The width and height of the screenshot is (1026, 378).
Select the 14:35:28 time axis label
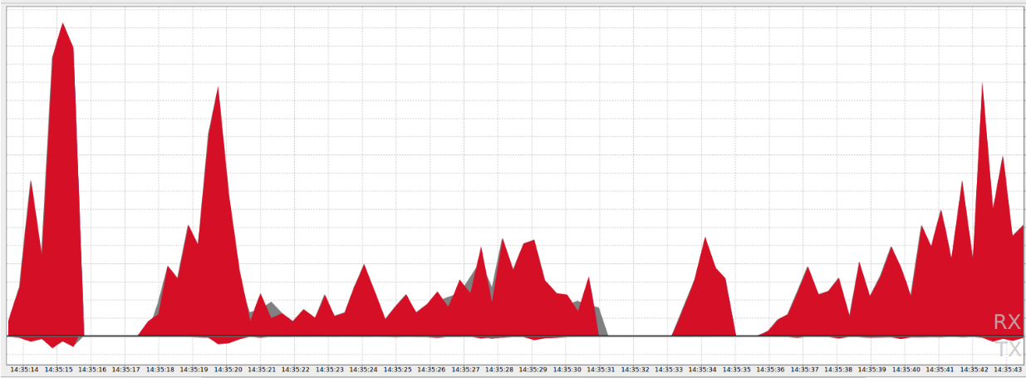(x=499, y=369)
